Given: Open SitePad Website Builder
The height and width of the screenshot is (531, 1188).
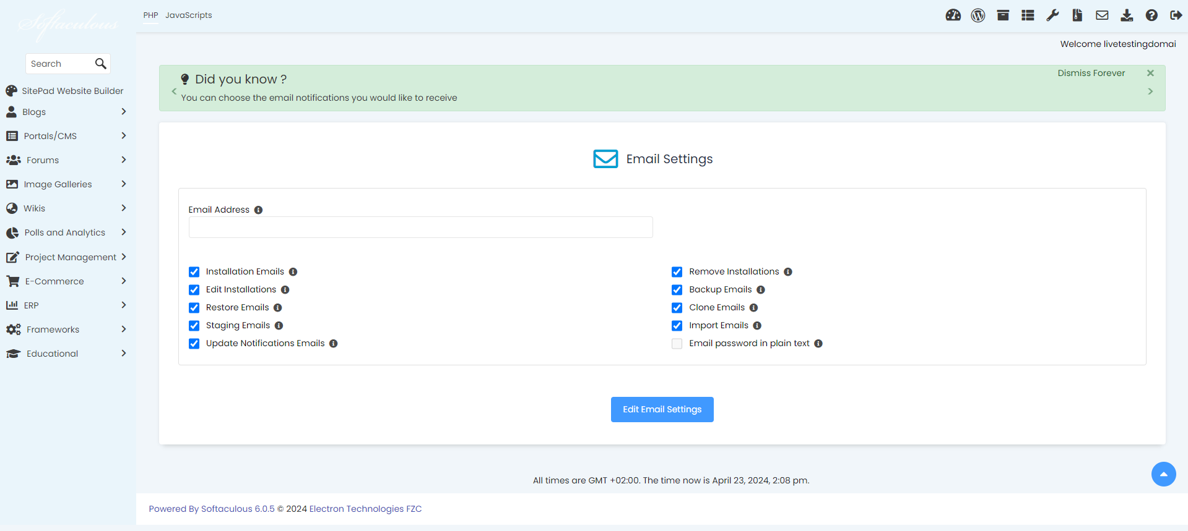Looking at the screenshot, I should [65, 91].
